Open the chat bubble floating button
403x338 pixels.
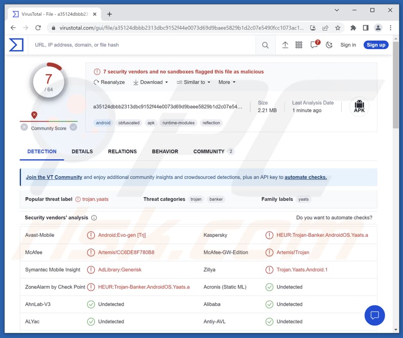[374, 315]
